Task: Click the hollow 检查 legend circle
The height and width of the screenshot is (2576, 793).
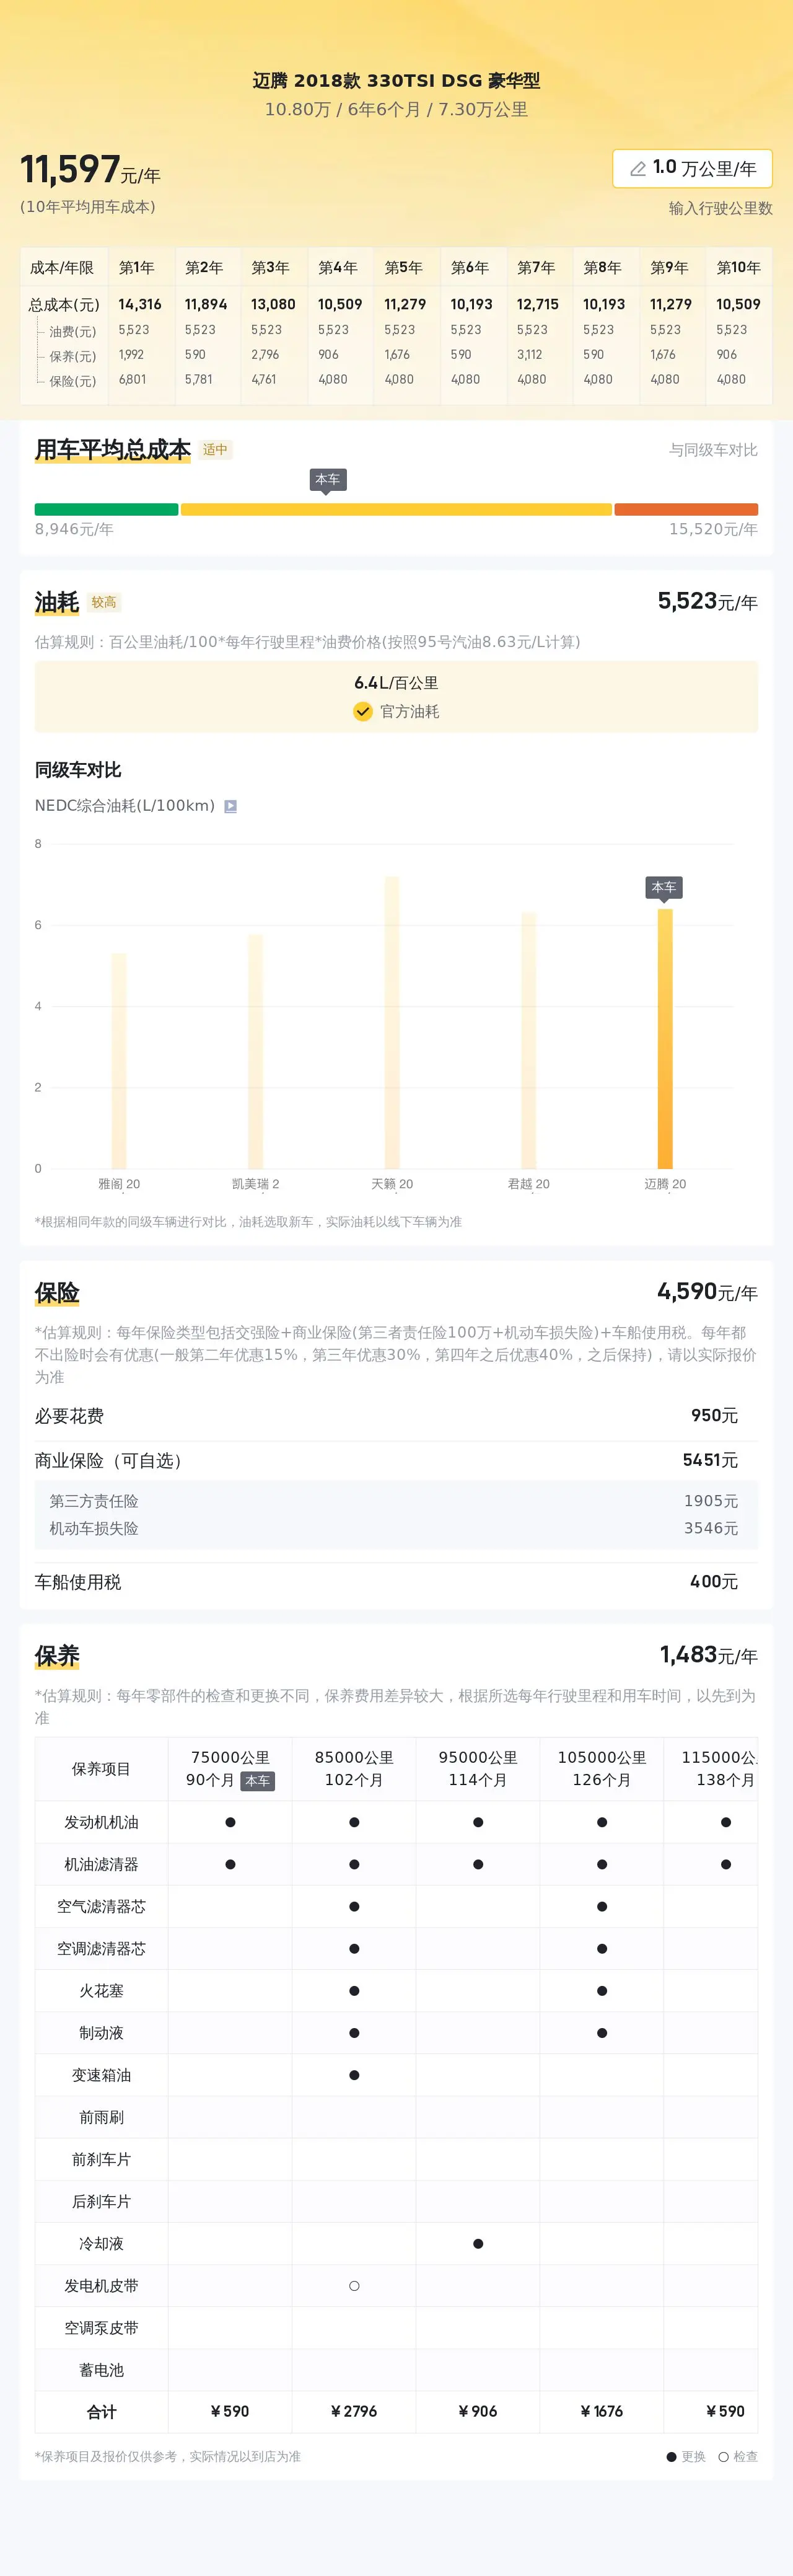Action: pos(723,2456)
